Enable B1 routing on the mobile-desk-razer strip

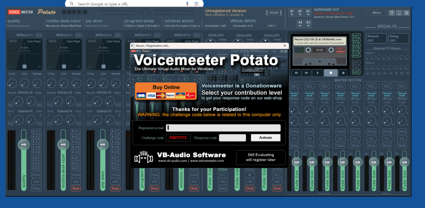(x=76, y=158)
